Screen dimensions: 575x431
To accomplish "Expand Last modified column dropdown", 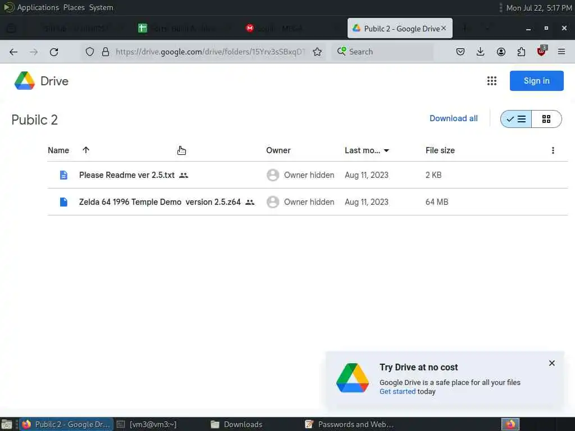I will 386,150.
